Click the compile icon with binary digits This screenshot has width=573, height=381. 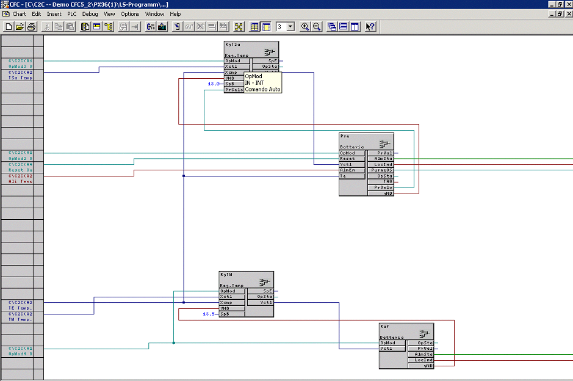[x=151, y=27]
